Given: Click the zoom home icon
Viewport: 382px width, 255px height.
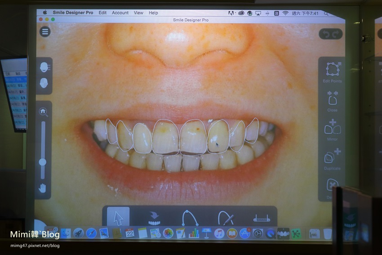Looking at the screenshot, I should click(x=43, y=112).
